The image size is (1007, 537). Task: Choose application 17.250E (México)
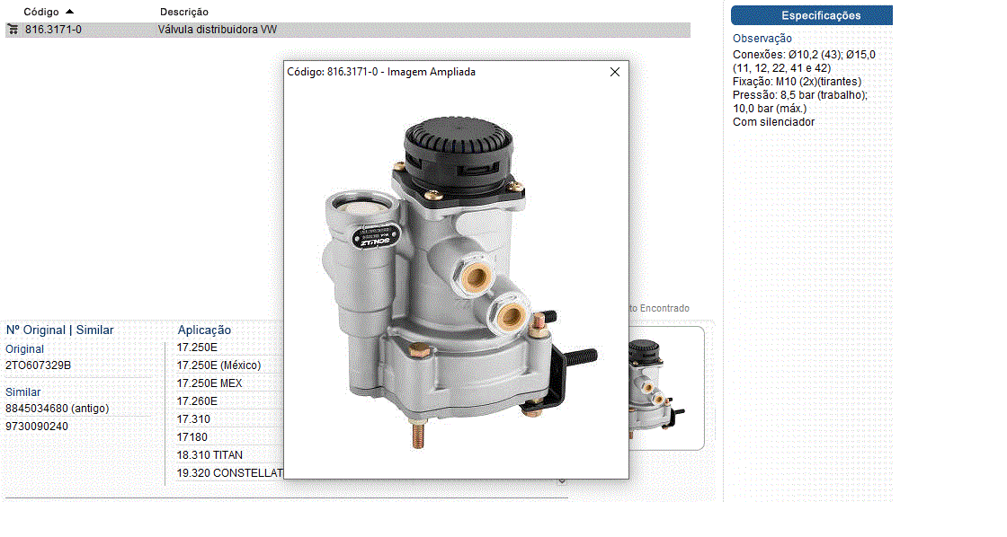click(218, 365)
